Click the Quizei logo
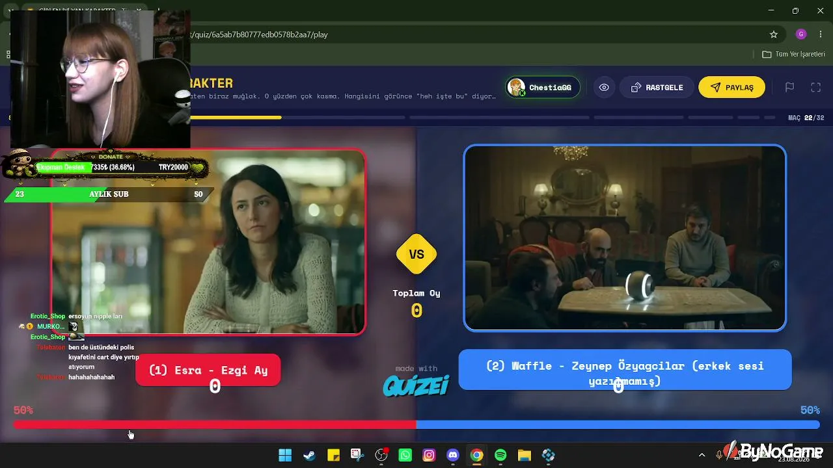 [416, 385]
